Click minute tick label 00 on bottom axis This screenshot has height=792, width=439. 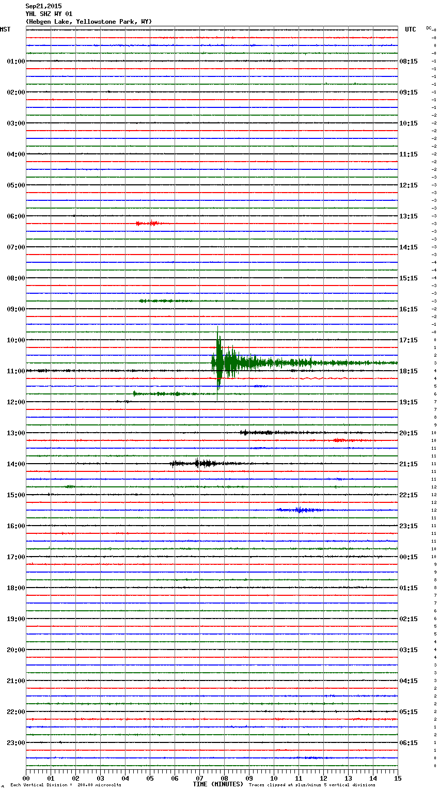click(26, 778)
